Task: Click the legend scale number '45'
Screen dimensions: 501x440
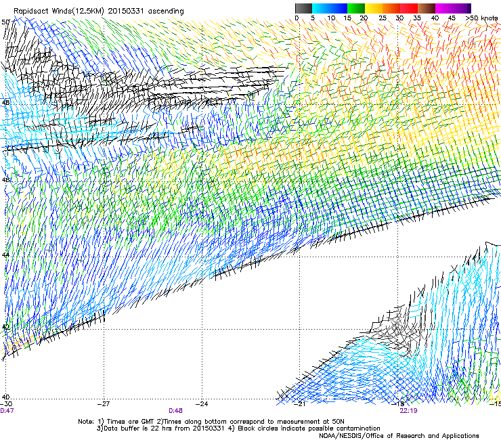Action: [x=452, y=18]
